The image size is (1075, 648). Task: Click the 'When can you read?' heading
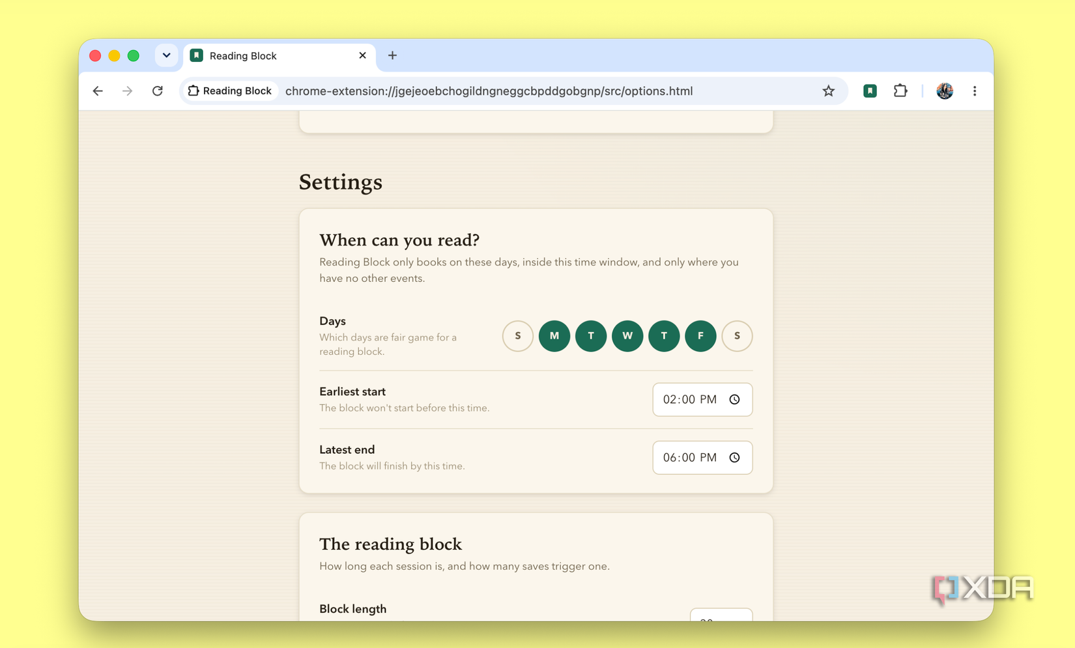[399, 240]
